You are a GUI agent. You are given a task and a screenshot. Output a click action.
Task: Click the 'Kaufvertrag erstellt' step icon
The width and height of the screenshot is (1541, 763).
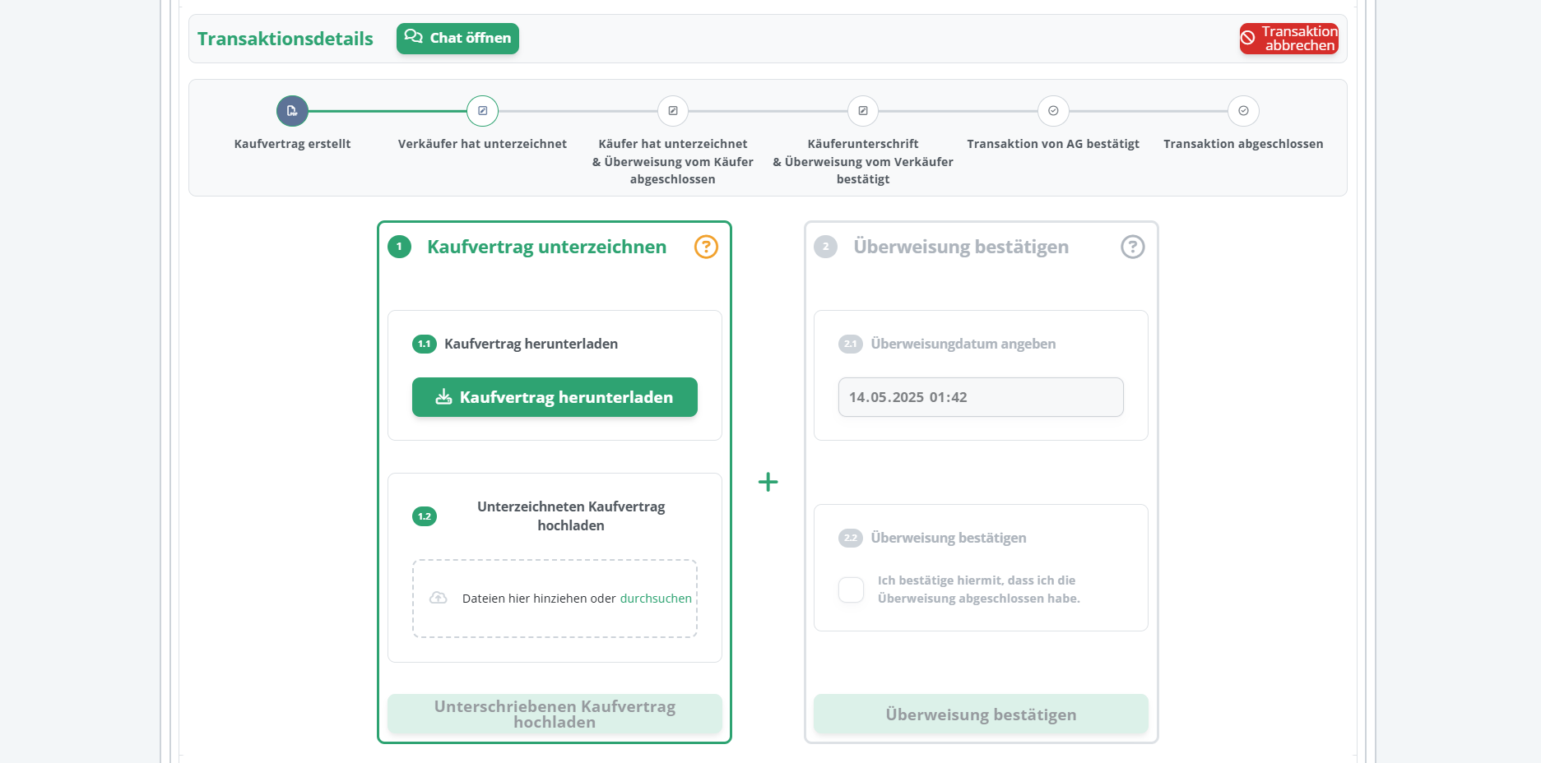(292, 111)
